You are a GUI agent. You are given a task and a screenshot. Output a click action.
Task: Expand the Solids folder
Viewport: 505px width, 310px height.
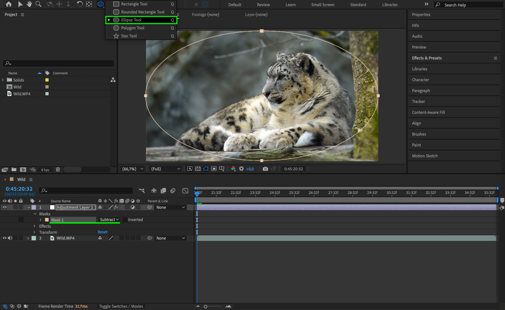[x=3, y=80]
